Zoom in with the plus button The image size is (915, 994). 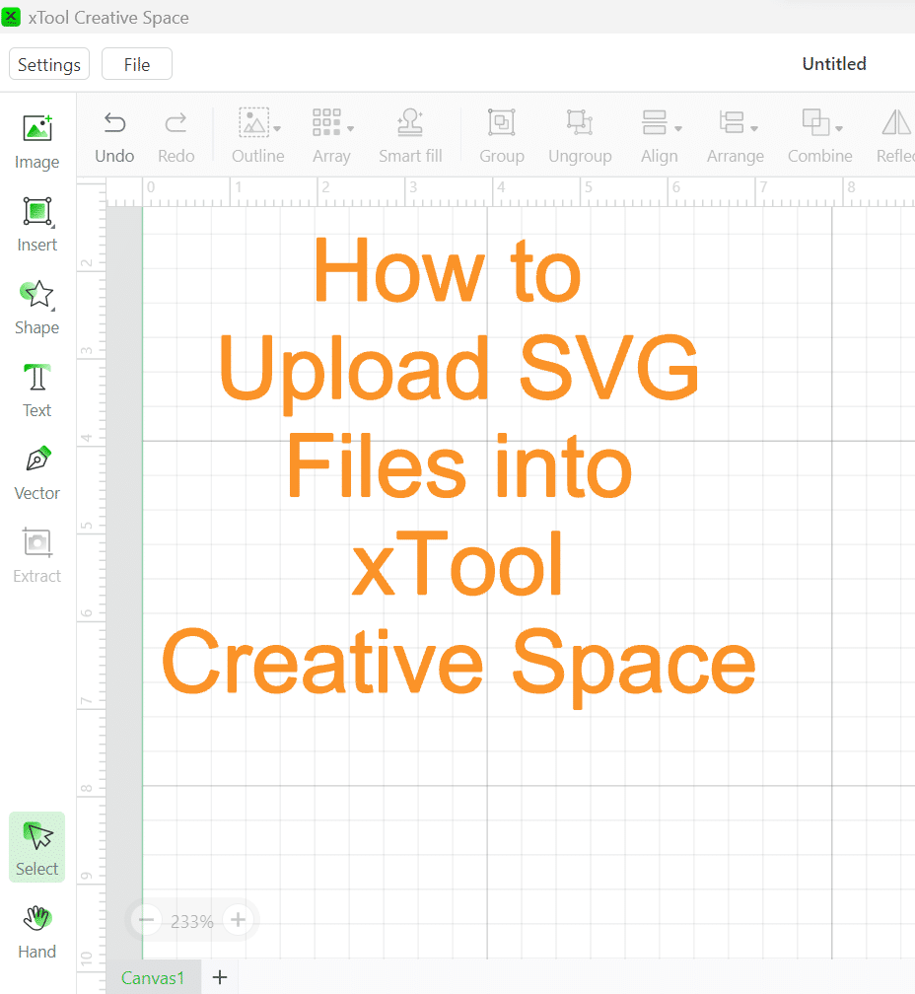(239, 920)
